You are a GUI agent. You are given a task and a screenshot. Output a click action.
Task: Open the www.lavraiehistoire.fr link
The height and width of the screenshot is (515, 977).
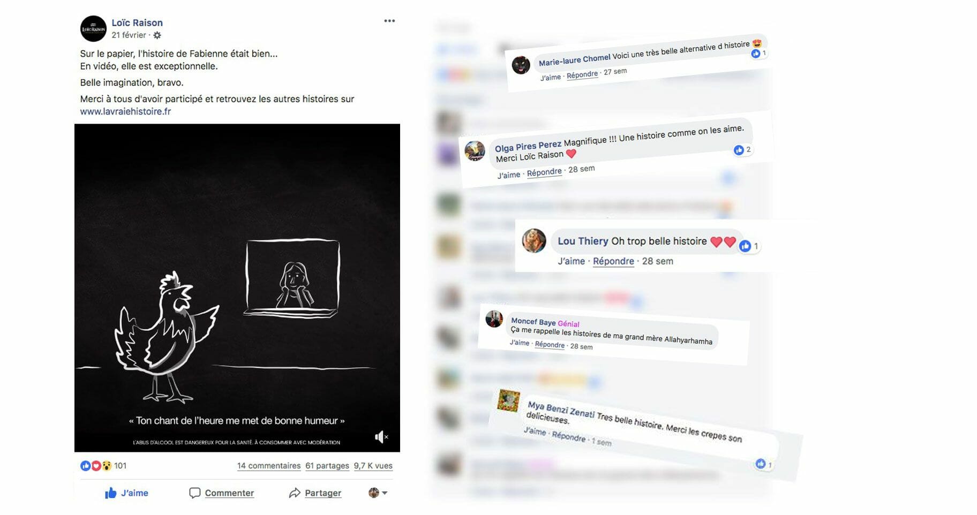coord(125,111)
